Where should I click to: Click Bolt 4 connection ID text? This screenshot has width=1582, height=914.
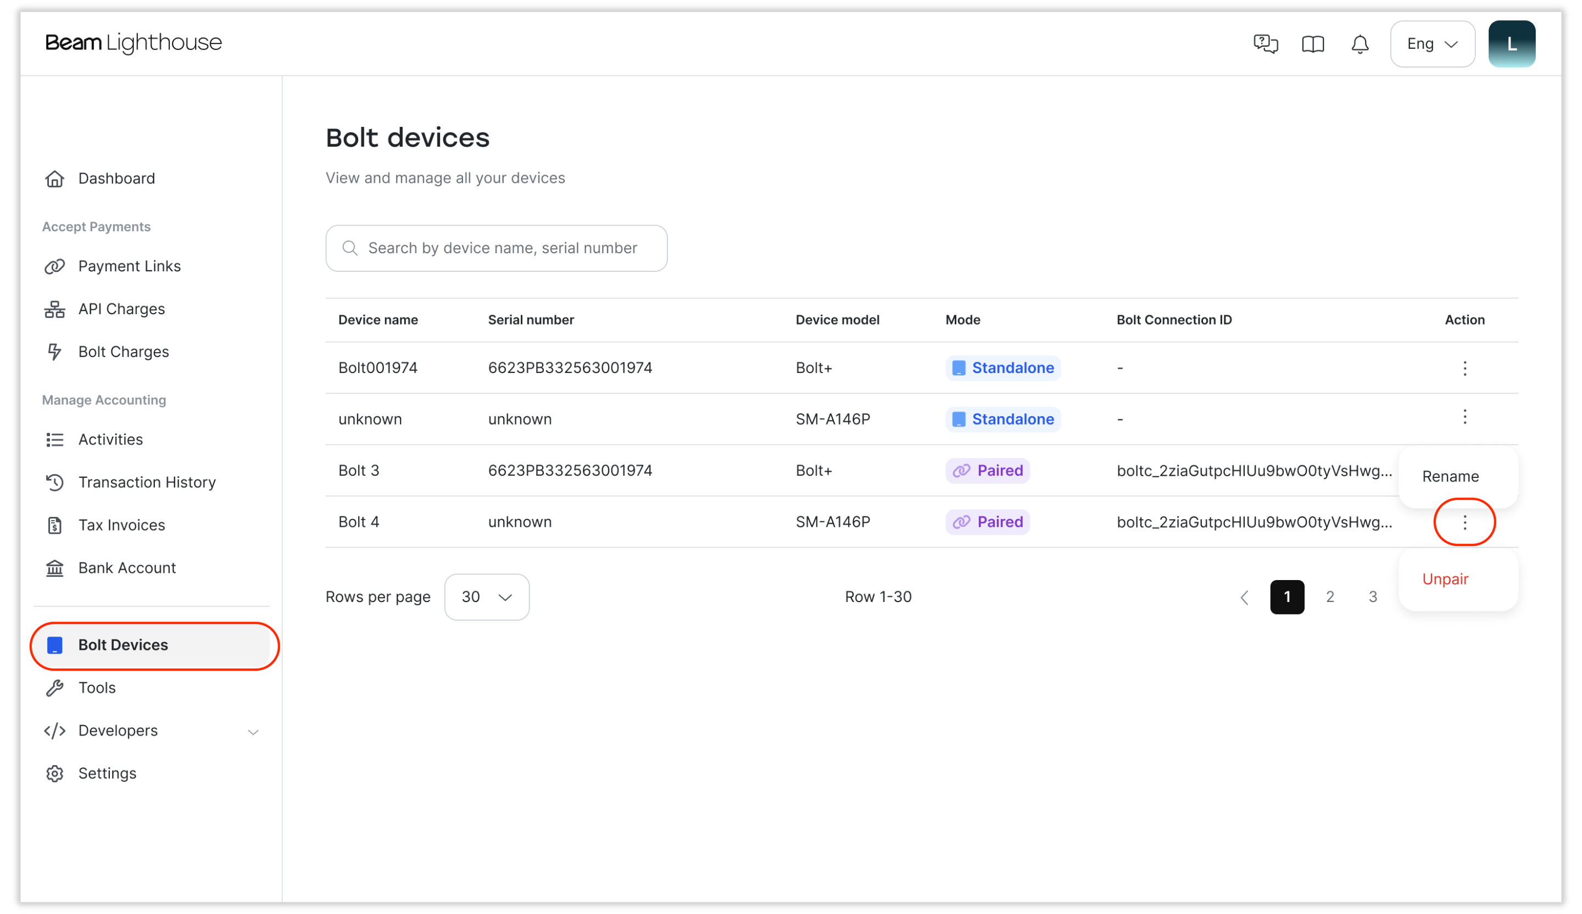click(1254, 522)
